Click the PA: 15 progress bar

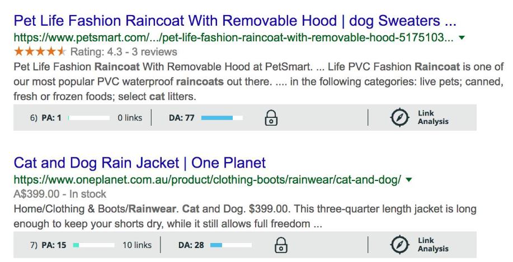click(93, 245)
